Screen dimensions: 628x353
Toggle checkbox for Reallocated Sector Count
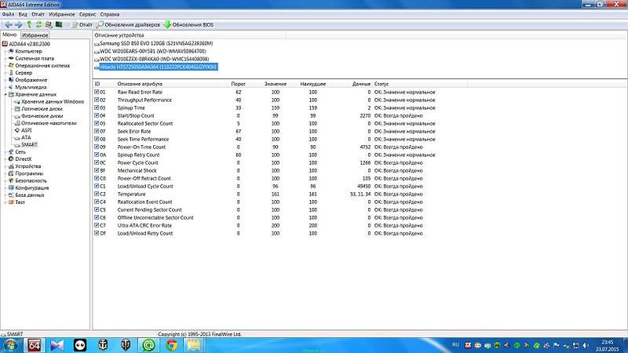pyautogui.click(x=97, y=123)
